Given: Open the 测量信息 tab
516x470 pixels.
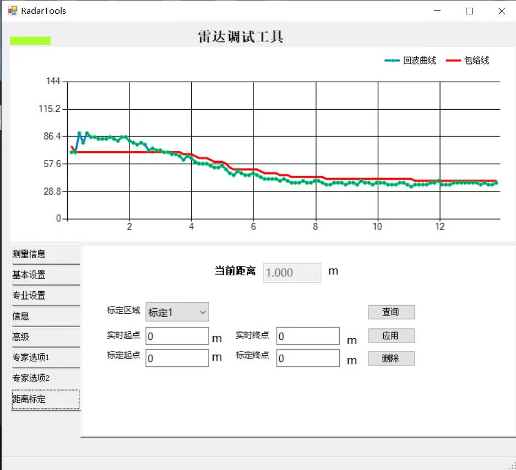Looking at the screenshot, I should [x=45, y=254].
